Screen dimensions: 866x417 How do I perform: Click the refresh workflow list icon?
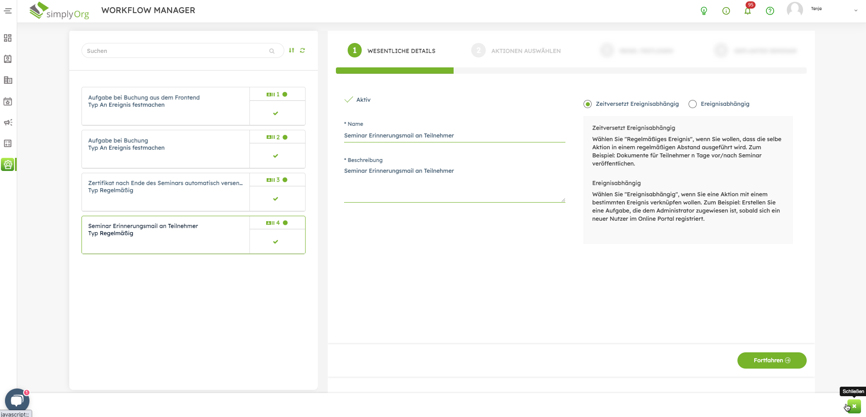[x=302, y=51]
